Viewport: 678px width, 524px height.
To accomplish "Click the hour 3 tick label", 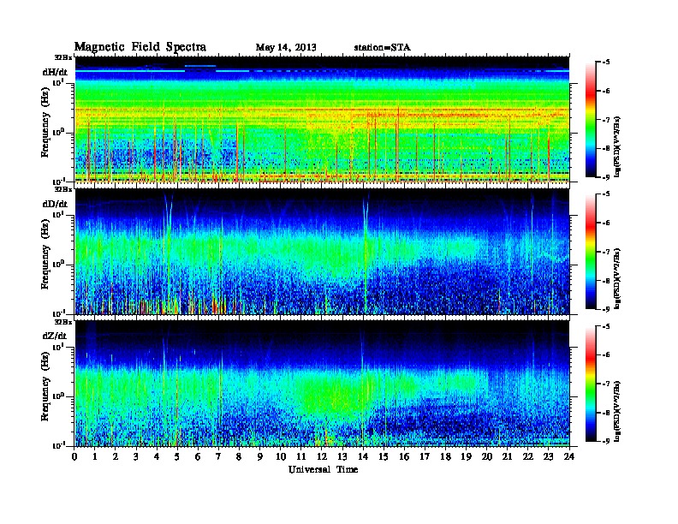I will tap(136, 456).
